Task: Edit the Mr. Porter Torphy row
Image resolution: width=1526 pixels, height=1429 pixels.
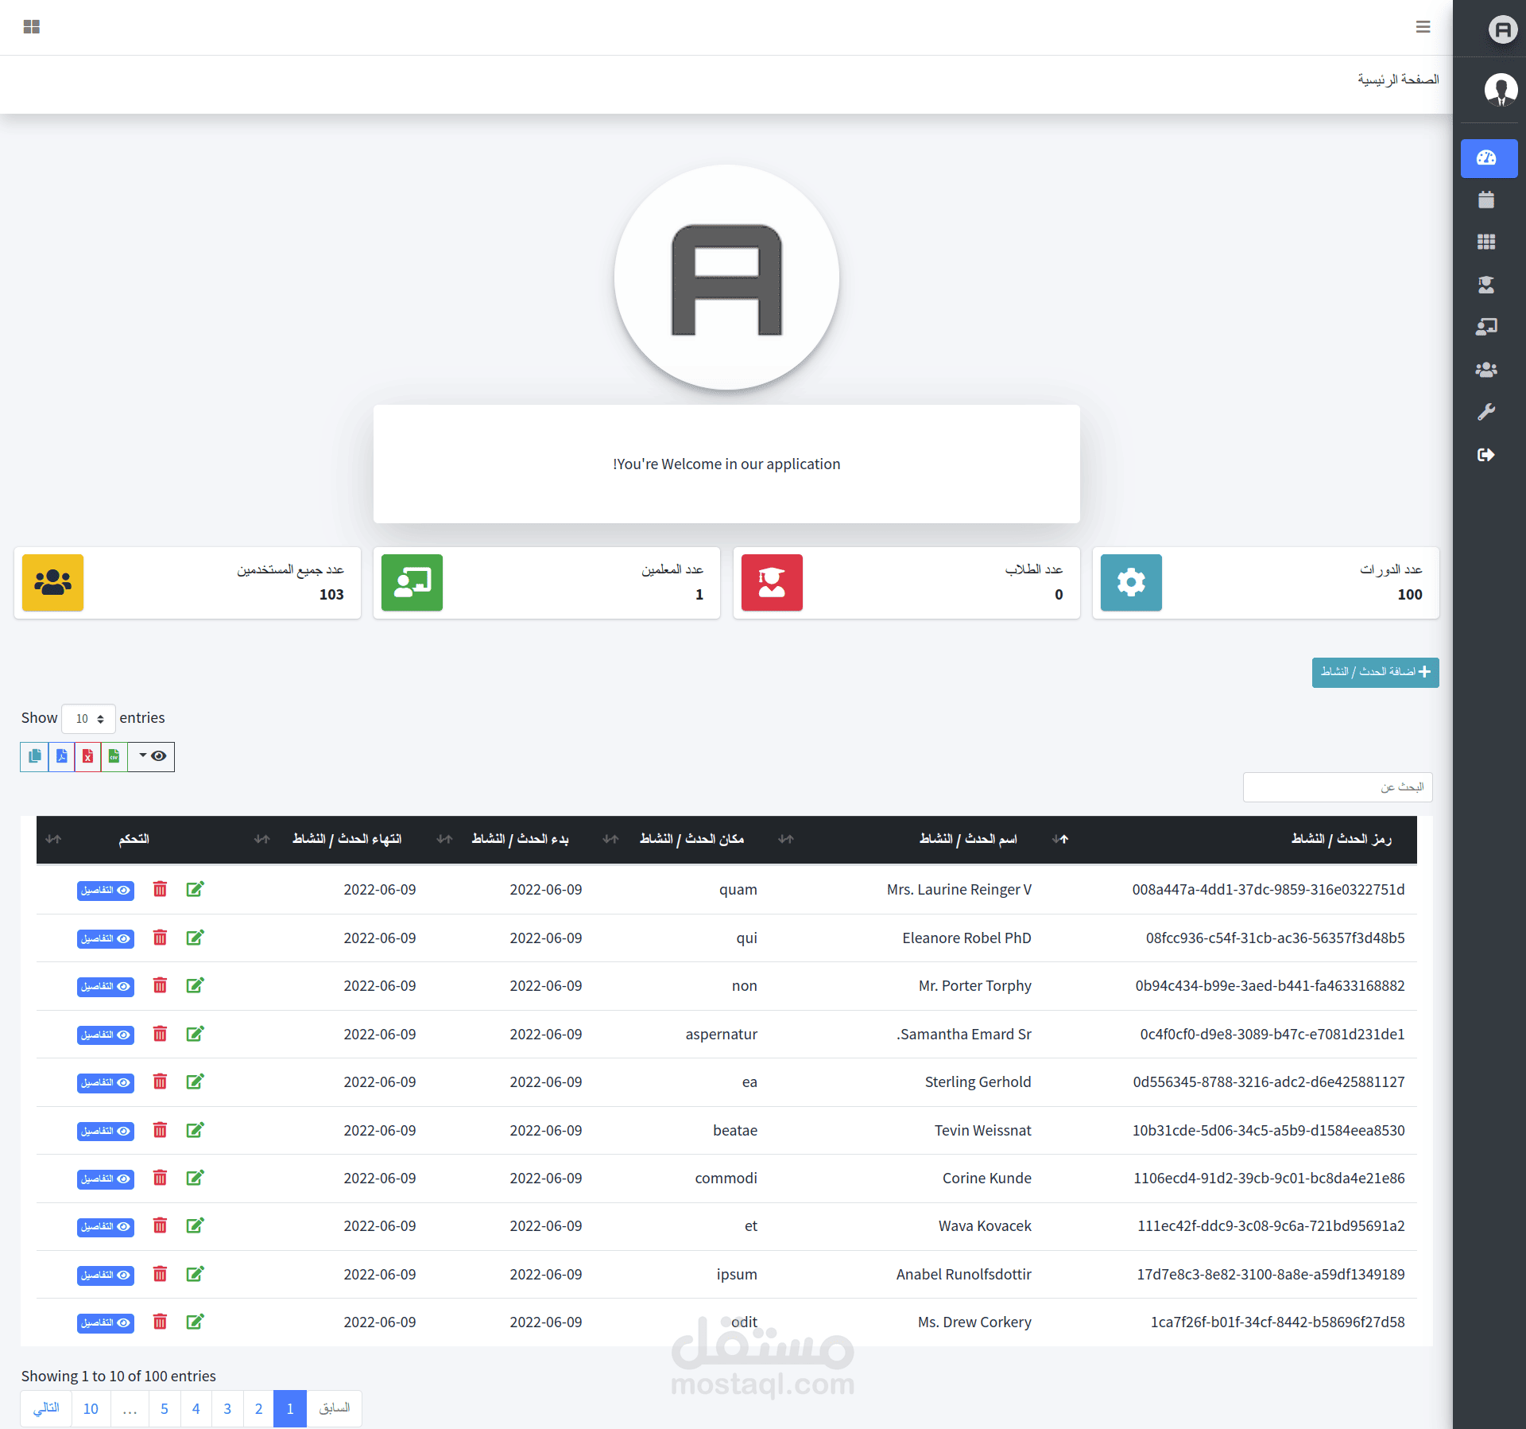Action: click(x=195, y=986)
